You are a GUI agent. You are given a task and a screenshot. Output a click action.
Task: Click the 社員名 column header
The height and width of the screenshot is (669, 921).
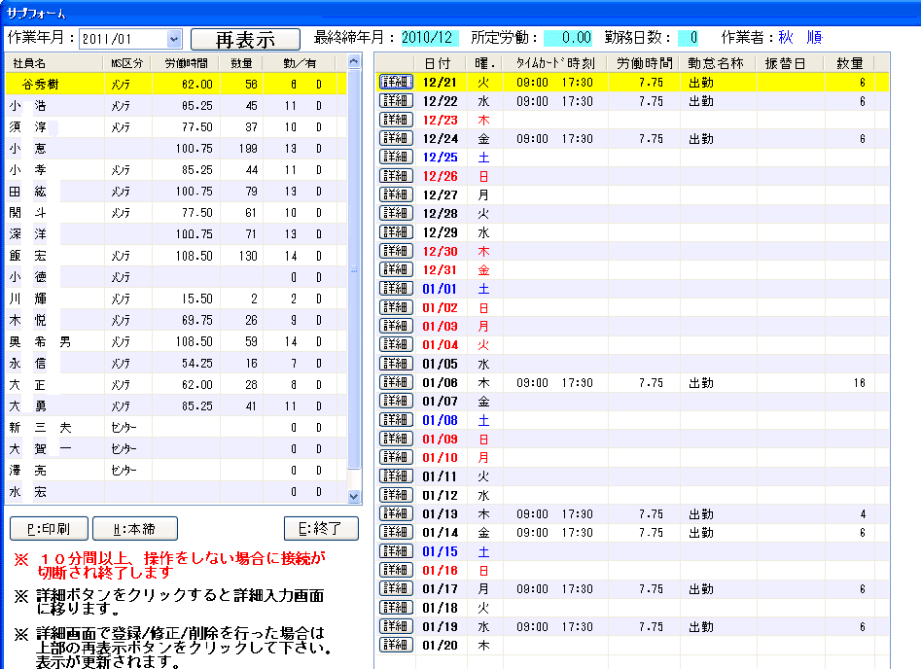54,63
